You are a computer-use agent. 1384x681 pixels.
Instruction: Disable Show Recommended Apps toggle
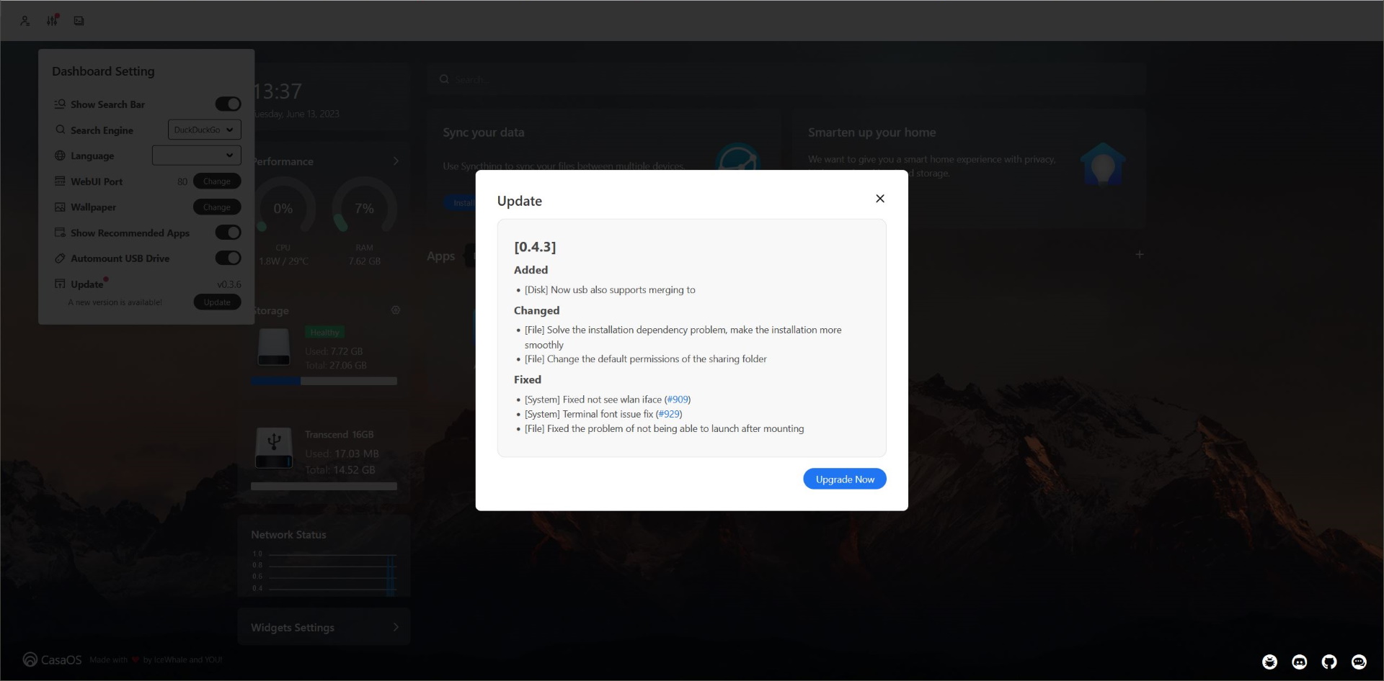coord(228,233)
